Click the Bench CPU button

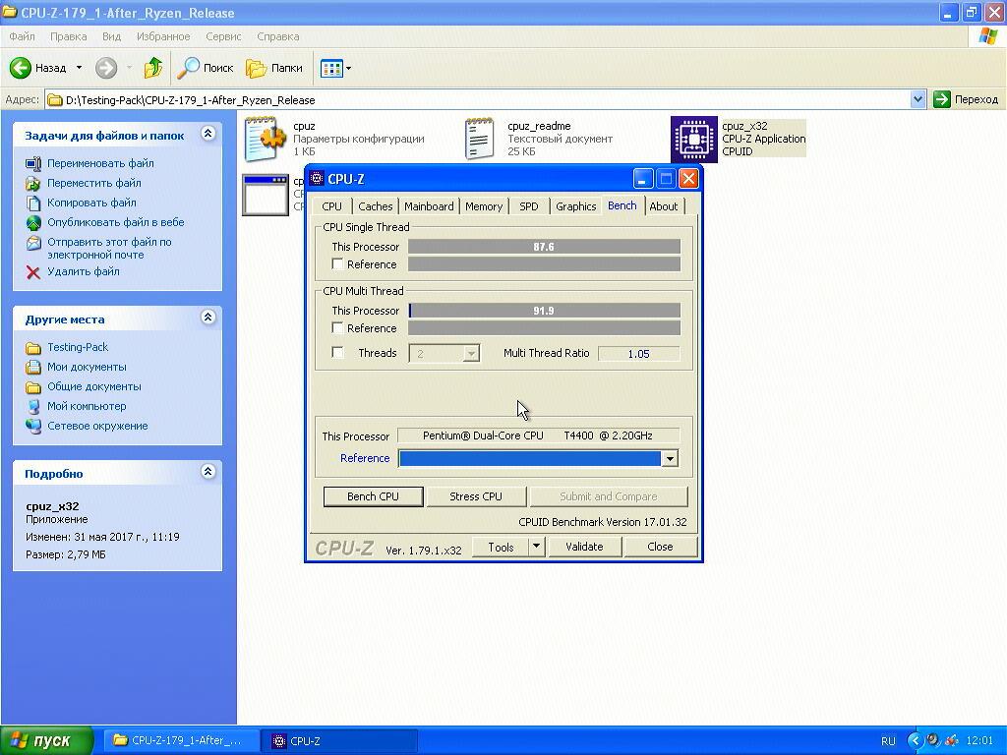[373, 496]
